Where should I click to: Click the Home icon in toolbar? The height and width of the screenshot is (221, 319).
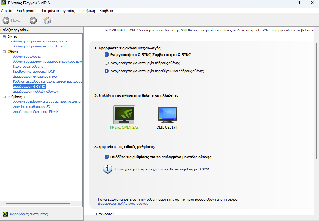[x=47, y=20]
